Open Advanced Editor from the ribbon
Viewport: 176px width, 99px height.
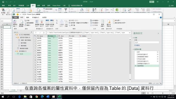[29, 23]
